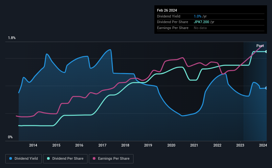
Task: Click the 0% y-axis label
Action: pos(10,137)
